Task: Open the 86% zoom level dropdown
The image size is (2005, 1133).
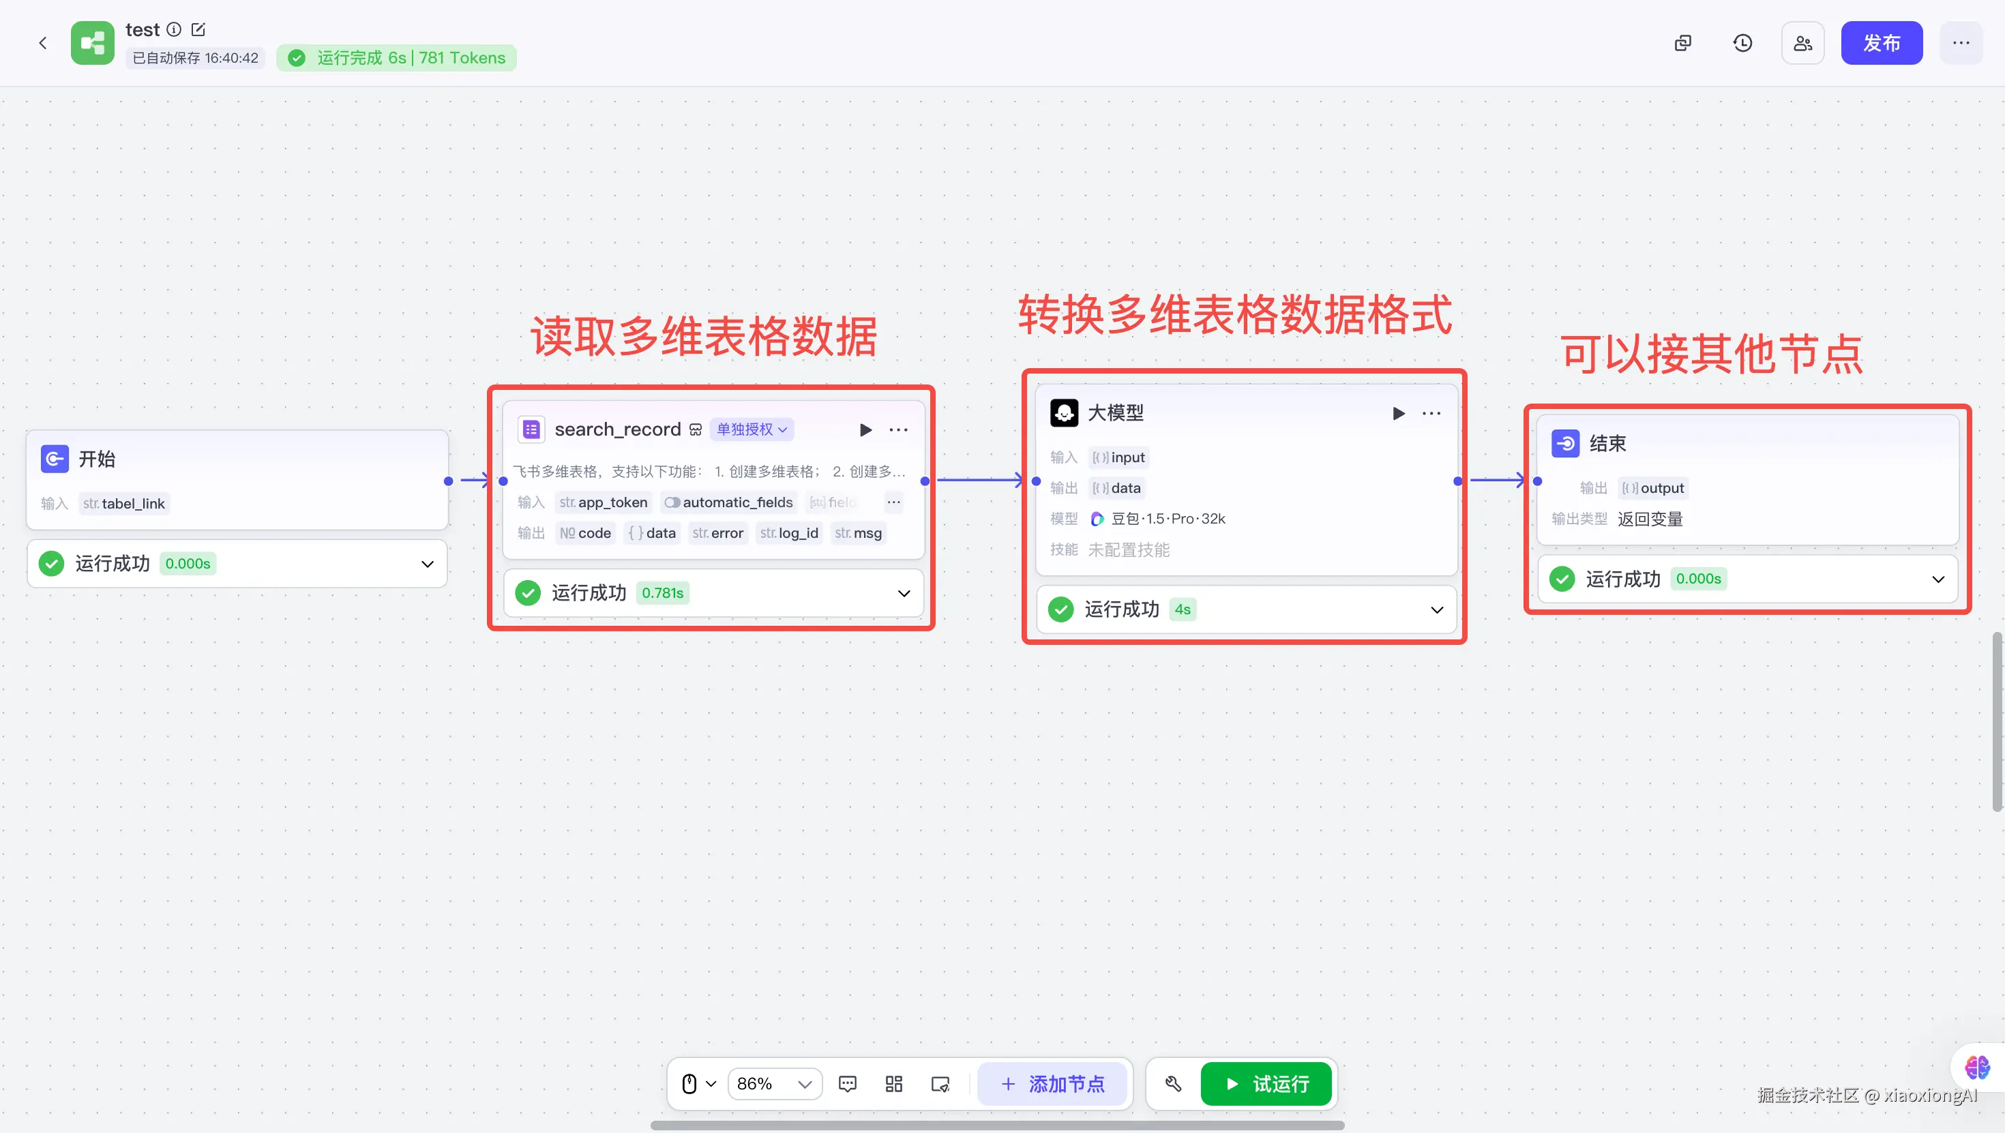Action: [x=775, y=1084]
